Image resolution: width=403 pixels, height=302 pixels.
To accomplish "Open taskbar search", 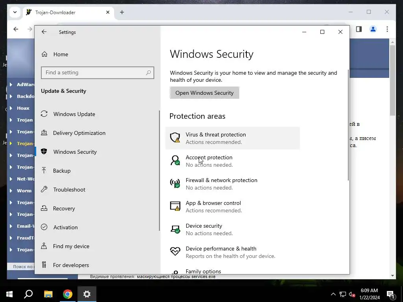I will [x=28, y=294].
